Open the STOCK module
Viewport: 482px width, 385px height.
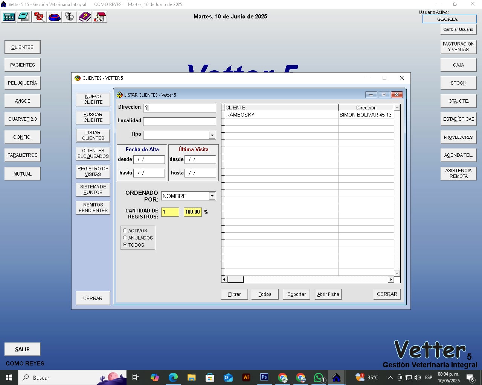point(458,83)
